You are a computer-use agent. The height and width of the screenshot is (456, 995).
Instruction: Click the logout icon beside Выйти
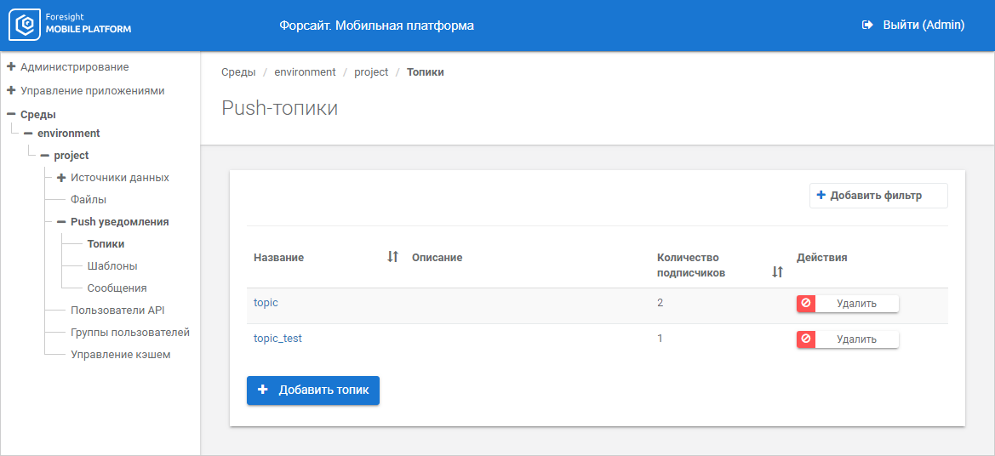click(x=867, y=26)
